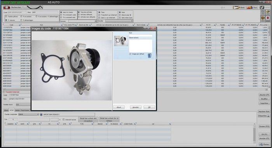Click the checkmark Valider icon
Image resolution: width=272 pixels, height=148 pixels.
pos(262,7)
